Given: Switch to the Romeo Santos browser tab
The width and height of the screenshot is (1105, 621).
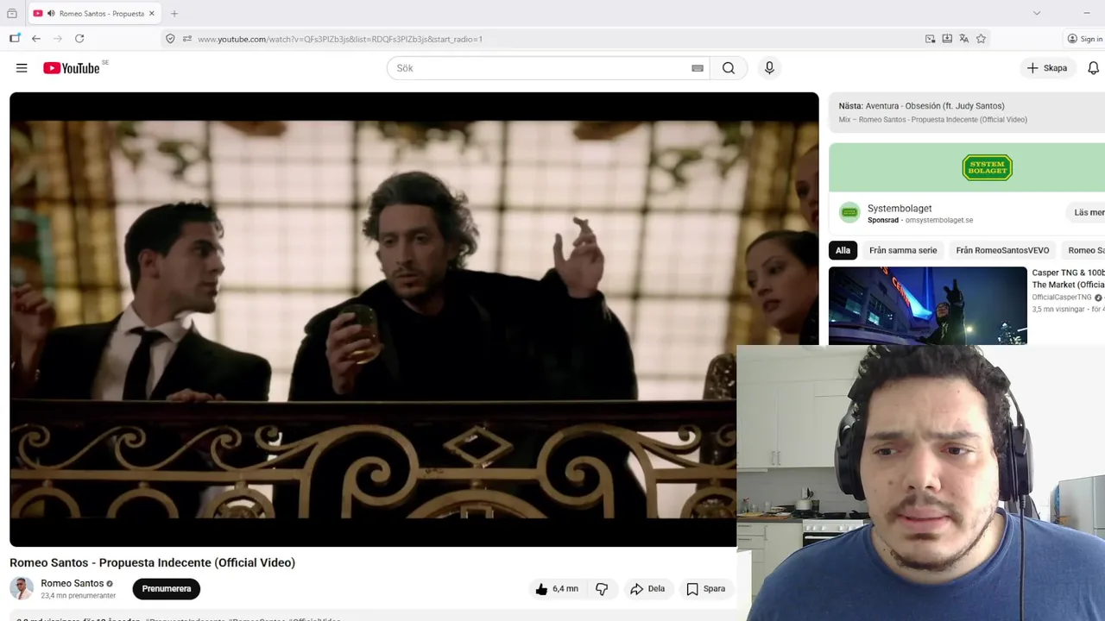Looking at the screenshot, I should 94,14.
